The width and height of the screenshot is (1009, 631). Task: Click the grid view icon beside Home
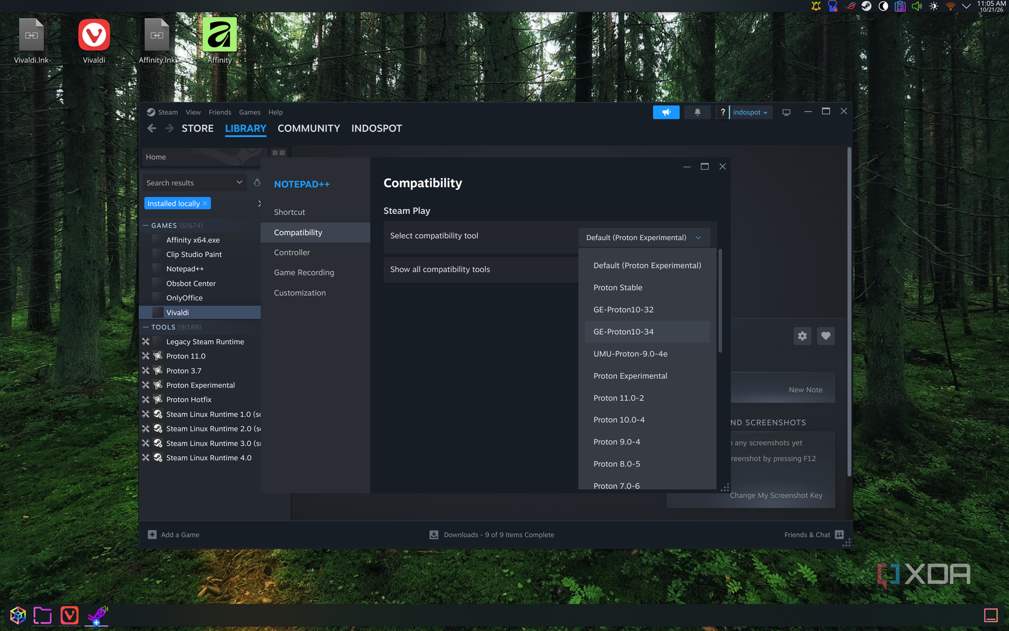coord(278,152)
